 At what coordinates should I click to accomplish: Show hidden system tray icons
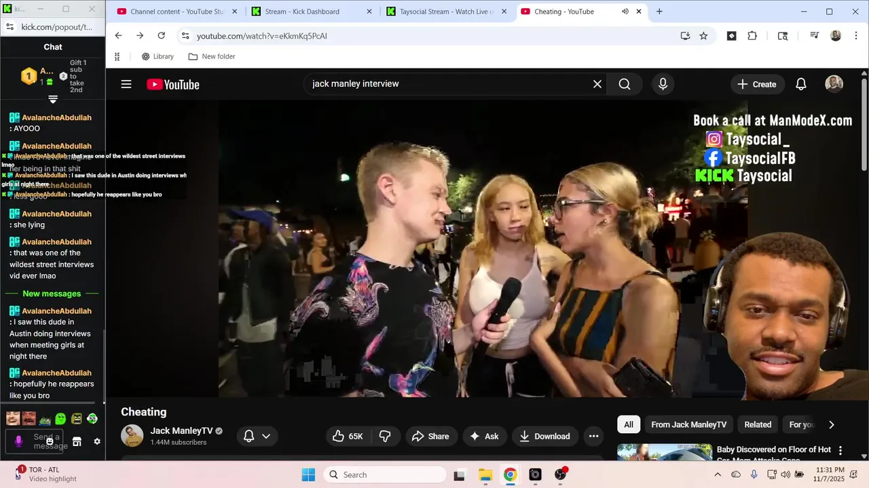pyautogui.click(x=718, y=474)
